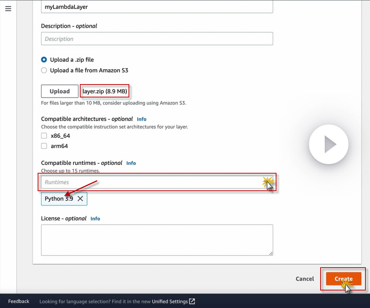
Task: Play the video overlay button
Action: pos(329,144)
